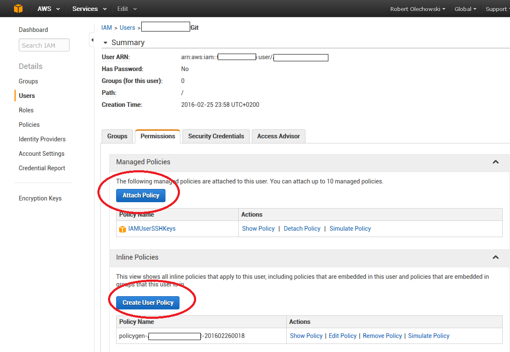The height and width of the screenshot is (352, 510).
Task: Switch to the Security Credentials tab
Action: coord(216,136)
